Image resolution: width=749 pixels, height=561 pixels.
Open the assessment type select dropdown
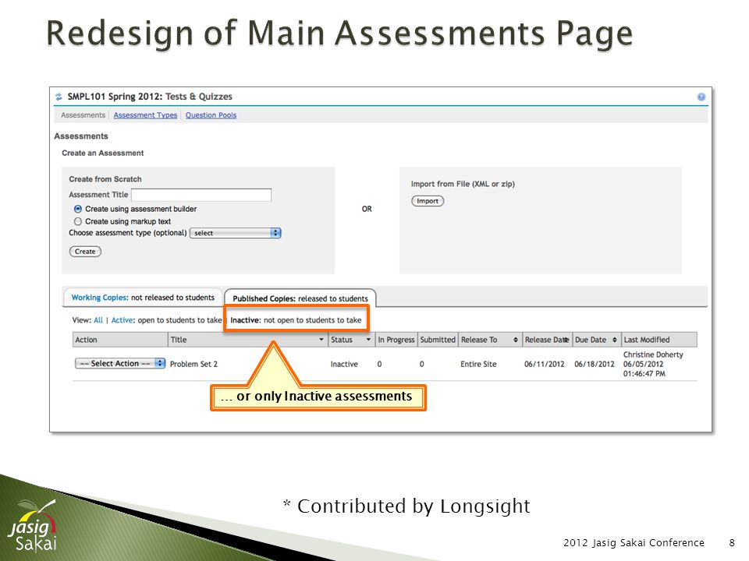[236, 233]
